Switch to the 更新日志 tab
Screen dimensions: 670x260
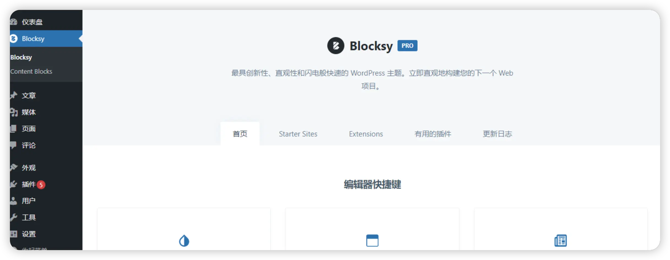497,134
